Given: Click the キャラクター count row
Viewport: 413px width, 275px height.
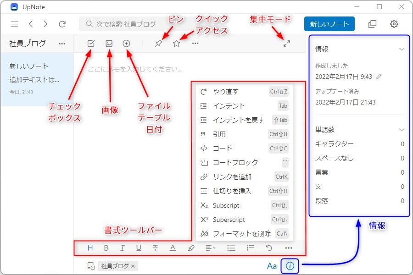Looking at the screenshot, I should [x=359, y=144].
